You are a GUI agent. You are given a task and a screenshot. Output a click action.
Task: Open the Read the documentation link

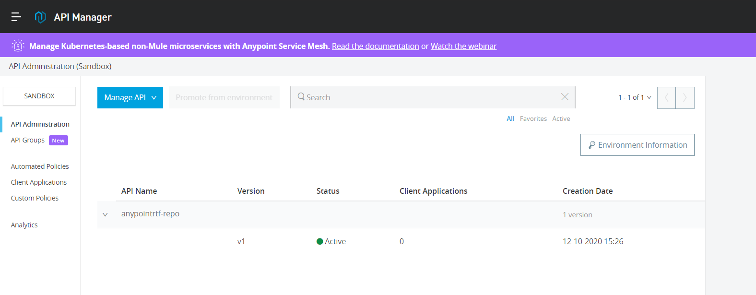point(375,46)
